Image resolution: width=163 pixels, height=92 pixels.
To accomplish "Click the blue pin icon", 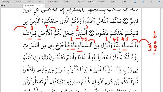I will [x=159, y=2].
